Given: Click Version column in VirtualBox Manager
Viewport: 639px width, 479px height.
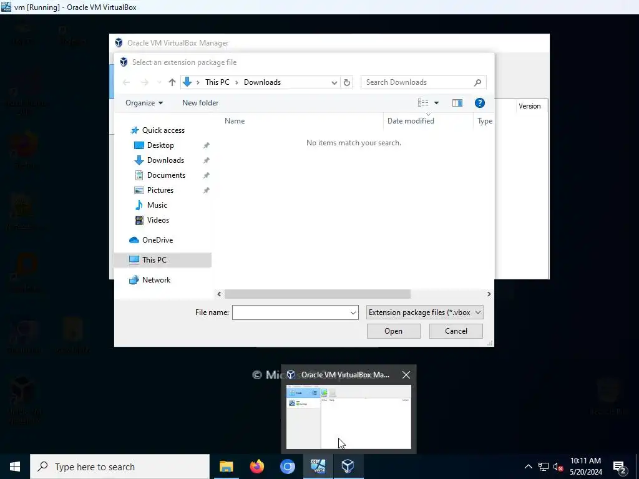Looking at the screenshot, I should [529, 106].
